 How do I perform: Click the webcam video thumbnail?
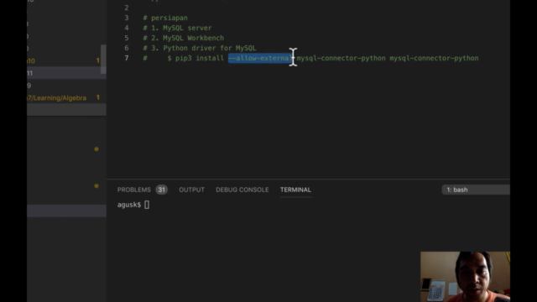[x=465, y=277]
